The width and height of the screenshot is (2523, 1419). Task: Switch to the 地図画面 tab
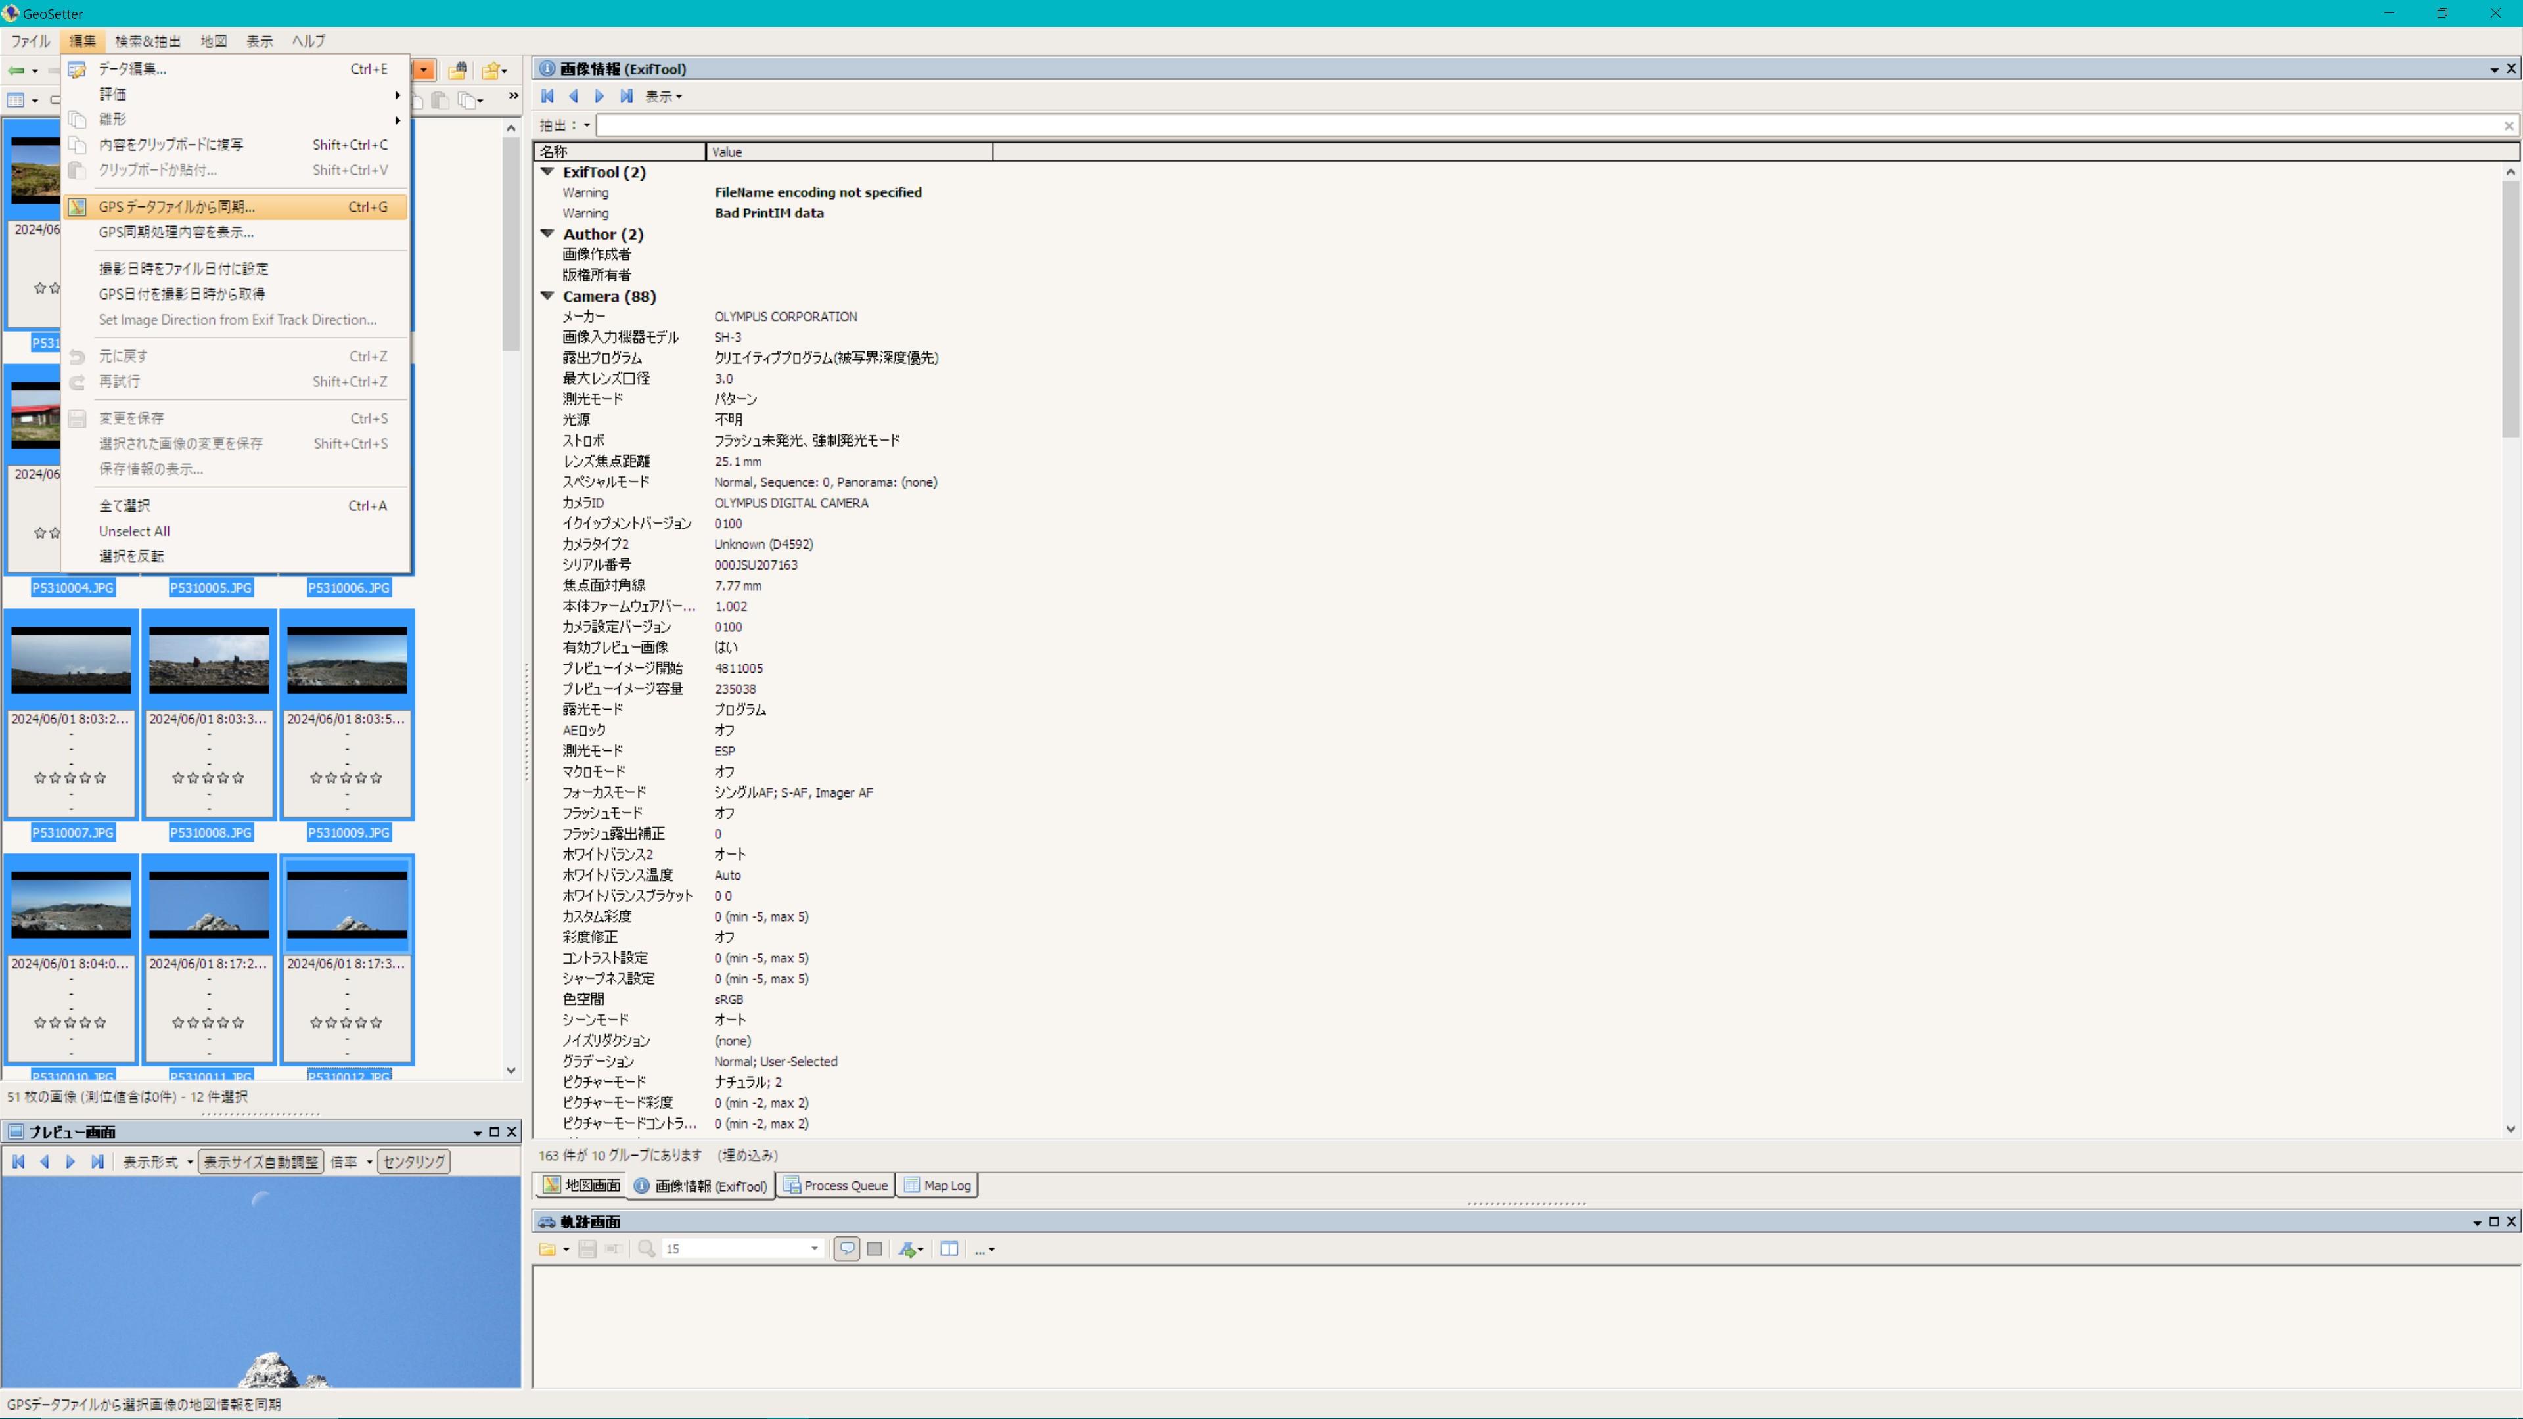pyautogui.click(x=581, y=1185)
